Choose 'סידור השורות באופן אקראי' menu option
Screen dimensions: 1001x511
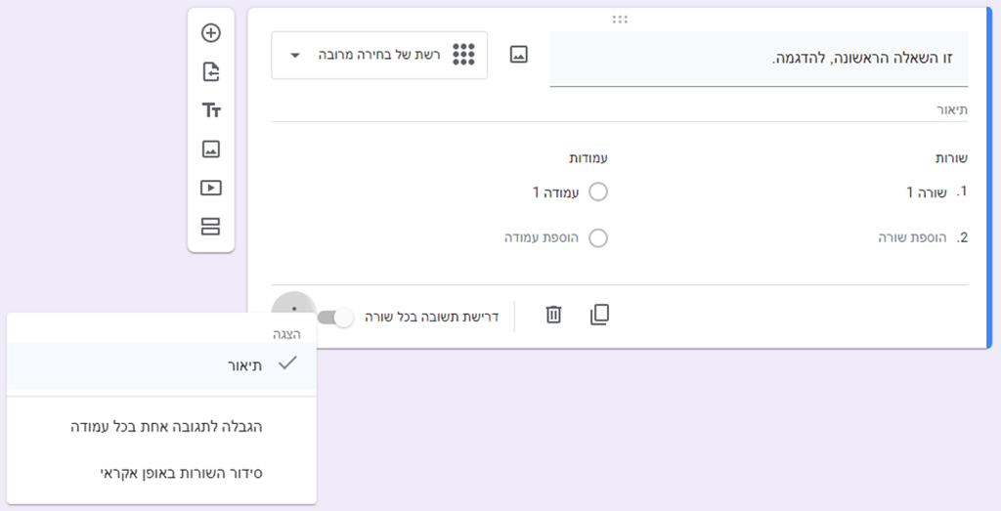(x=161, y=473)
